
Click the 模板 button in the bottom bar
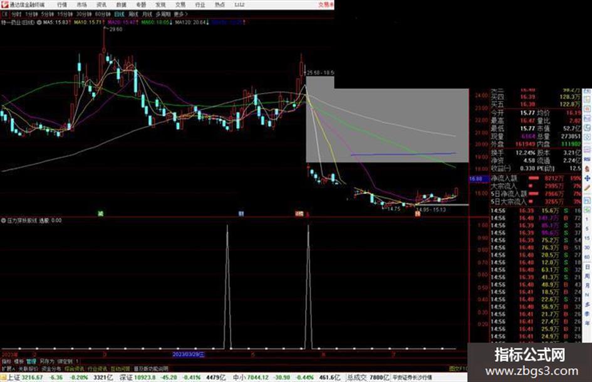click(19, 361)
